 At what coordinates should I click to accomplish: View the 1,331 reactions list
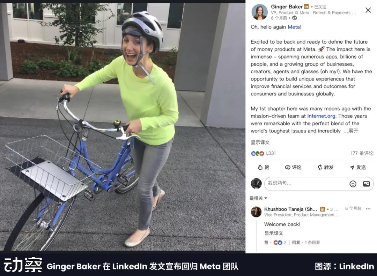click(263, 153)
